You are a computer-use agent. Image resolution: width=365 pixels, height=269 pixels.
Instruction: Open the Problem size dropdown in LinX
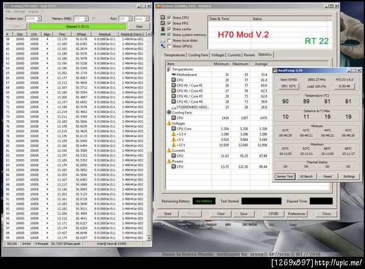tap(40, 19)
